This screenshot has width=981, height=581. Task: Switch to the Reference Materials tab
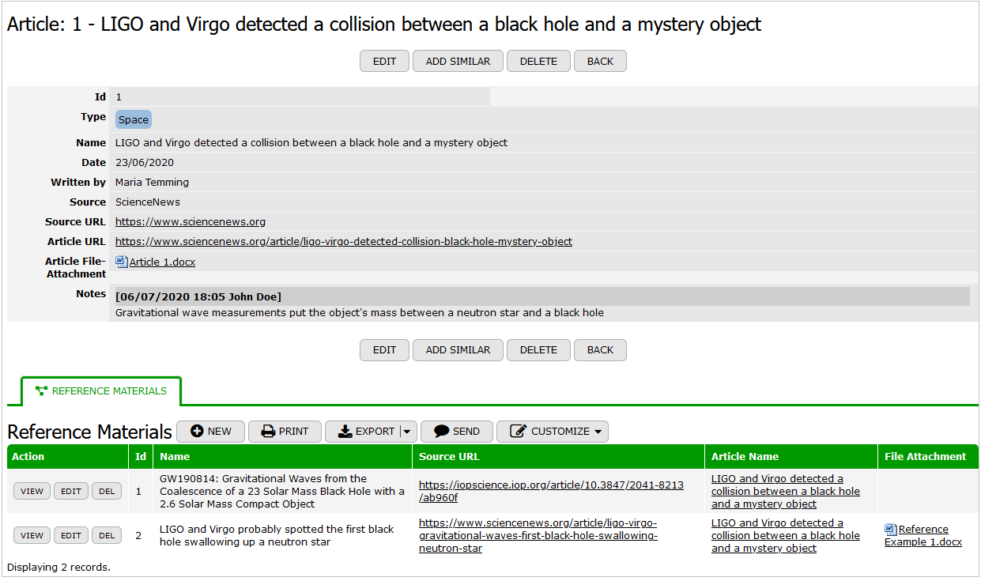click(x=101, y=390)
